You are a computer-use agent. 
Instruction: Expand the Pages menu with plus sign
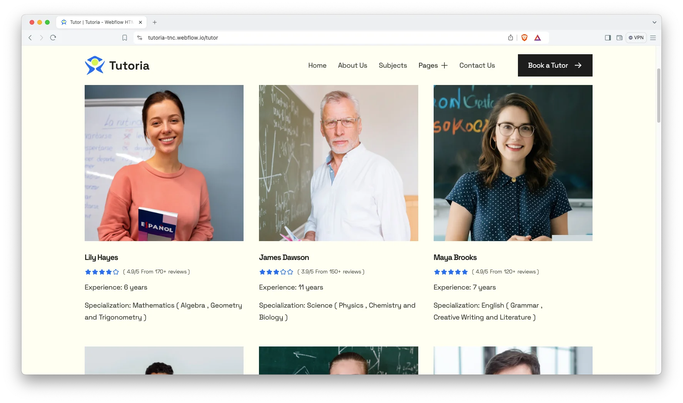coord(433,65)
